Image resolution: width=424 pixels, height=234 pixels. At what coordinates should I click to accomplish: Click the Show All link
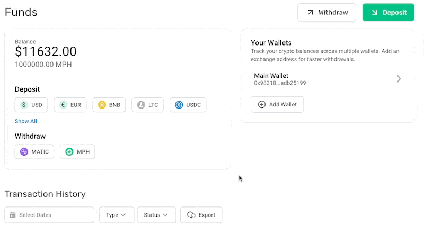26,121
